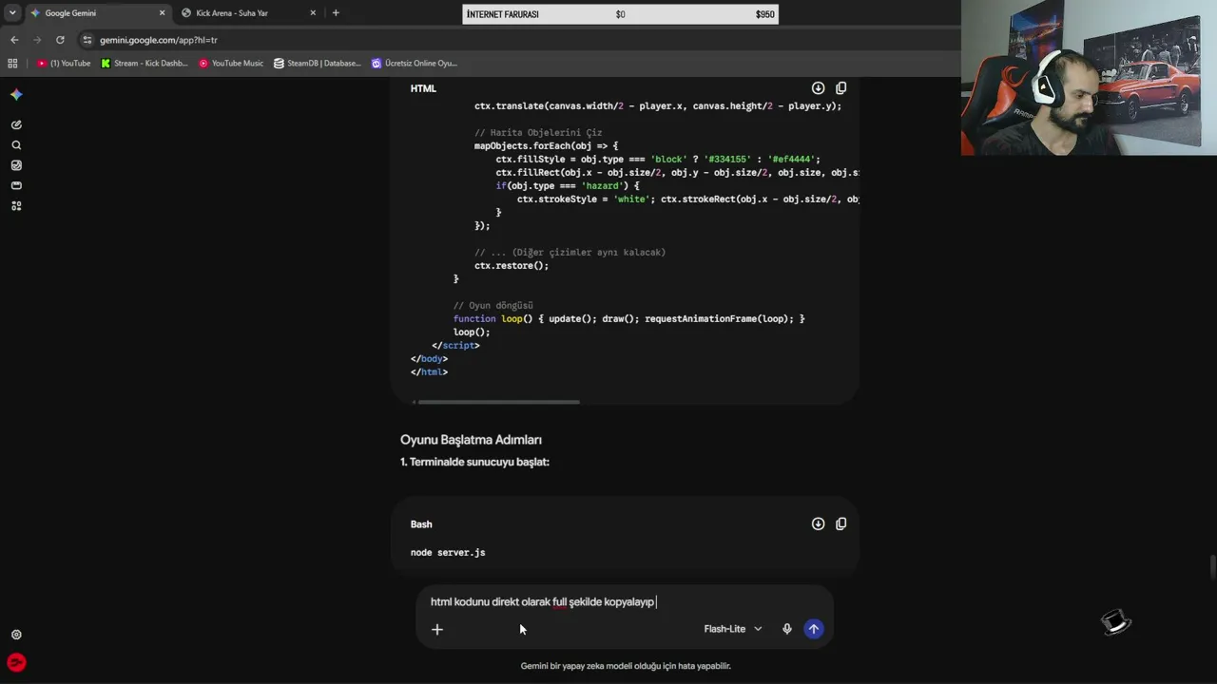Start a new chat from sidebar

[x=16, y=124]
